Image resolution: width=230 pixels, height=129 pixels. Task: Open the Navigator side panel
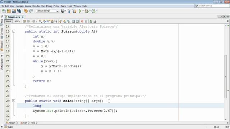(2, 64)
